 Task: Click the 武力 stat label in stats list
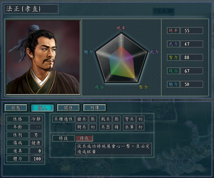click(173, 44)
